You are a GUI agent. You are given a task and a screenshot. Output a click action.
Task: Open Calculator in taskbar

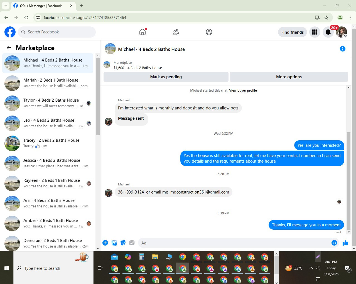coord(142,257)
